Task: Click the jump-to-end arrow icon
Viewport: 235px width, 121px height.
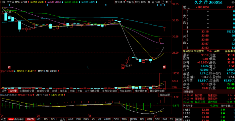Action: pos(167,2)
